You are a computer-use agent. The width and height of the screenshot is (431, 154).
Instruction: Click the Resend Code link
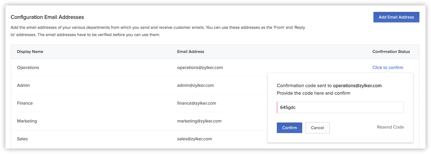(390, 127)
